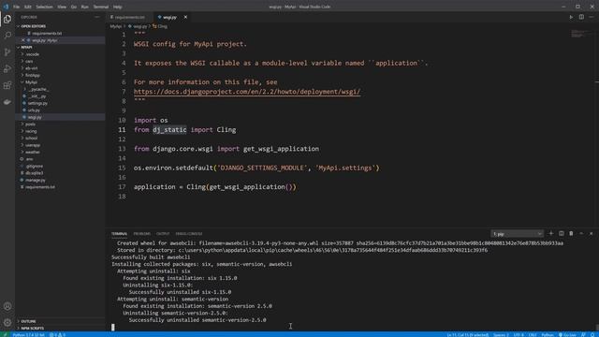
Task: Click Go Live in status bar
Action: (567, 335)
